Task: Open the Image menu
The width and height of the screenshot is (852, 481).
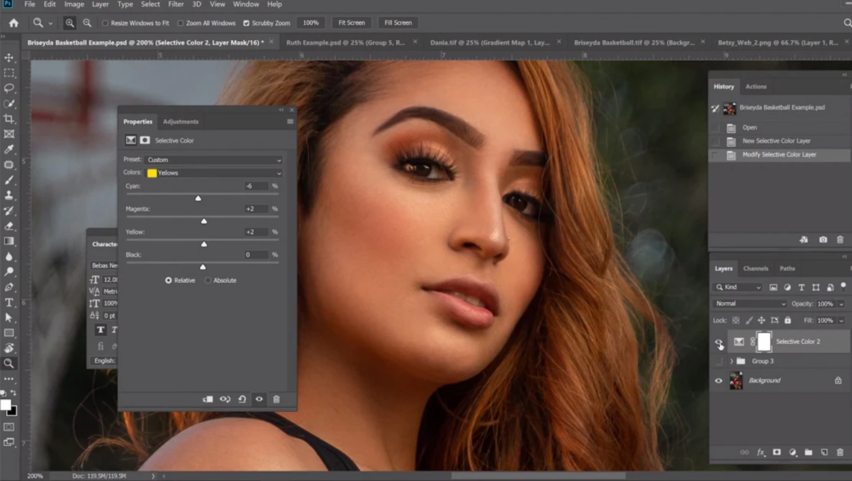Action: [74, 4]
